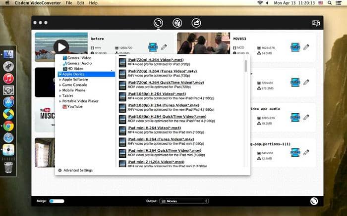The image size is (347, 216).
Task: Open the Help menu
Action: coord(93,3)
